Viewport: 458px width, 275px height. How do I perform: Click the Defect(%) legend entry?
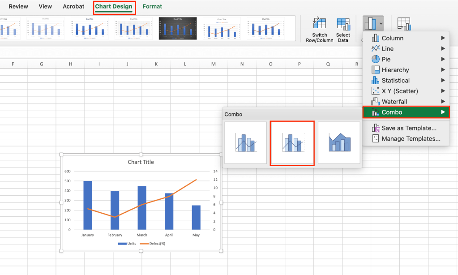pos(153,244)
